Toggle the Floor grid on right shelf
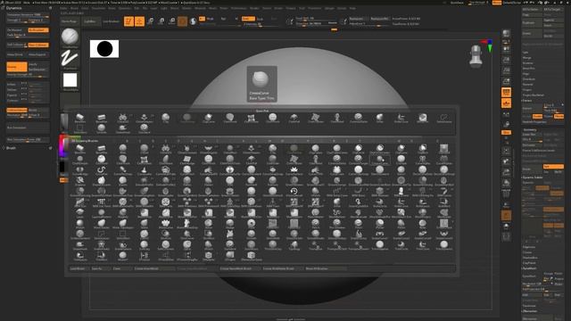 [x=506, y=103]
